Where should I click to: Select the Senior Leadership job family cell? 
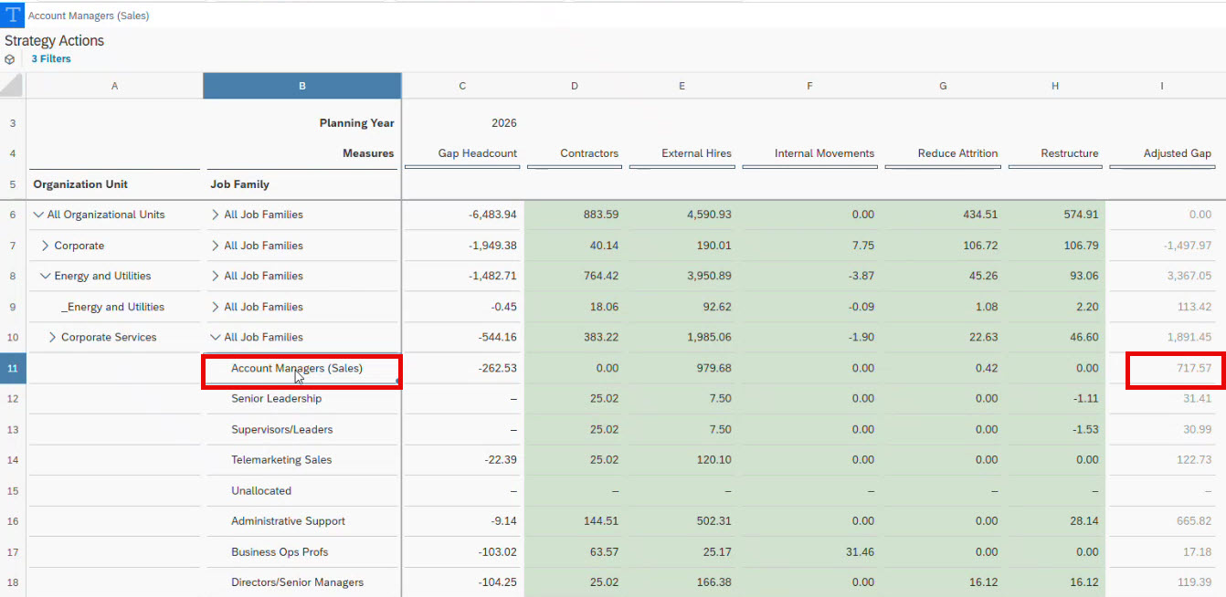[276, 399]
